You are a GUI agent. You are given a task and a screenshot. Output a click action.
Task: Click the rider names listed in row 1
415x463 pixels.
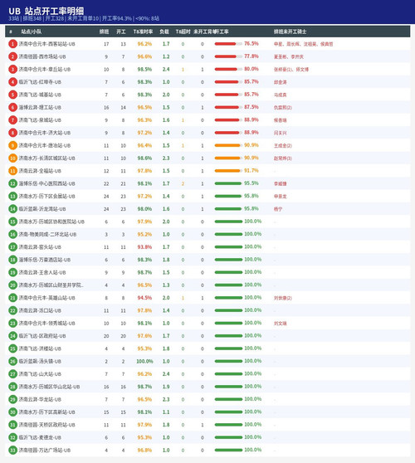tap(303, 44)
